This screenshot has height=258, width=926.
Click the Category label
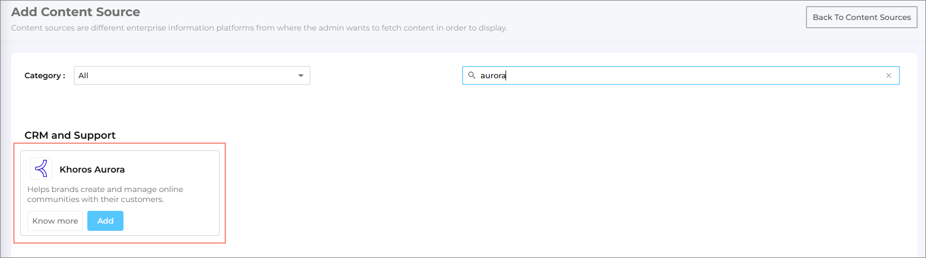tap(44, 75)
